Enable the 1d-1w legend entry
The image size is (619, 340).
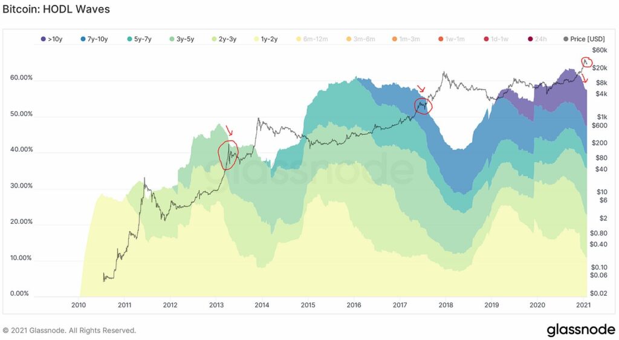[x=496, y=39]
